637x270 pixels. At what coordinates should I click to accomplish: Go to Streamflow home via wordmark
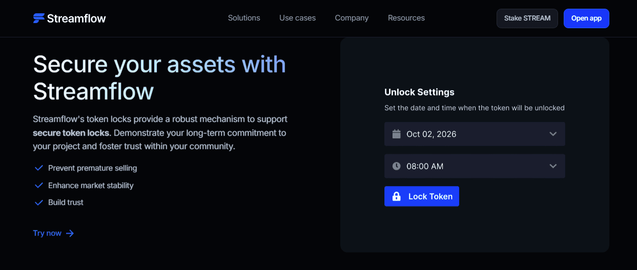click(x=76, y=18)
